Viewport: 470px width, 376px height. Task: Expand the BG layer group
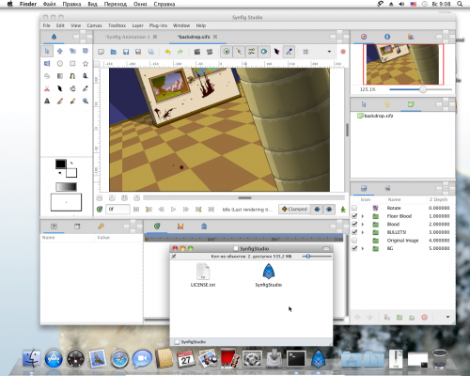coord(363,248)
